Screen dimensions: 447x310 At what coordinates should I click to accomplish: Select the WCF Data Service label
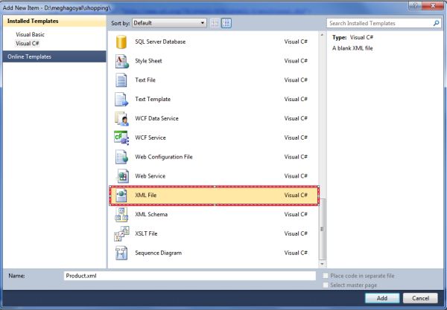pos(156,118)
